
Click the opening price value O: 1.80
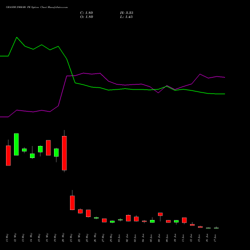(86, 17)
